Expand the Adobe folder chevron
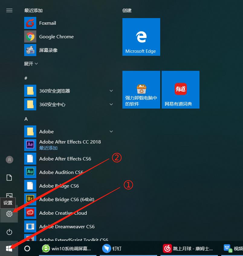The height and width of the screenshot is (256, 243). pos(111,131)
